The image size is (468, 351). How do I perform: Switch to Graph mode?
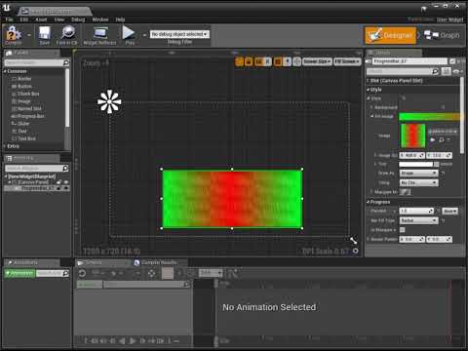pyautogui.click(x=442, y=35)
